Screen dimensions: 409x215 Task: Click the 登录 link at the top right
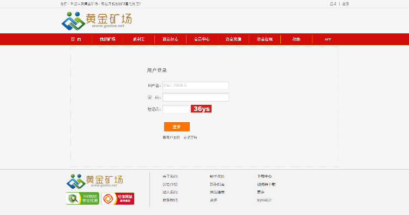click(333, 4)
